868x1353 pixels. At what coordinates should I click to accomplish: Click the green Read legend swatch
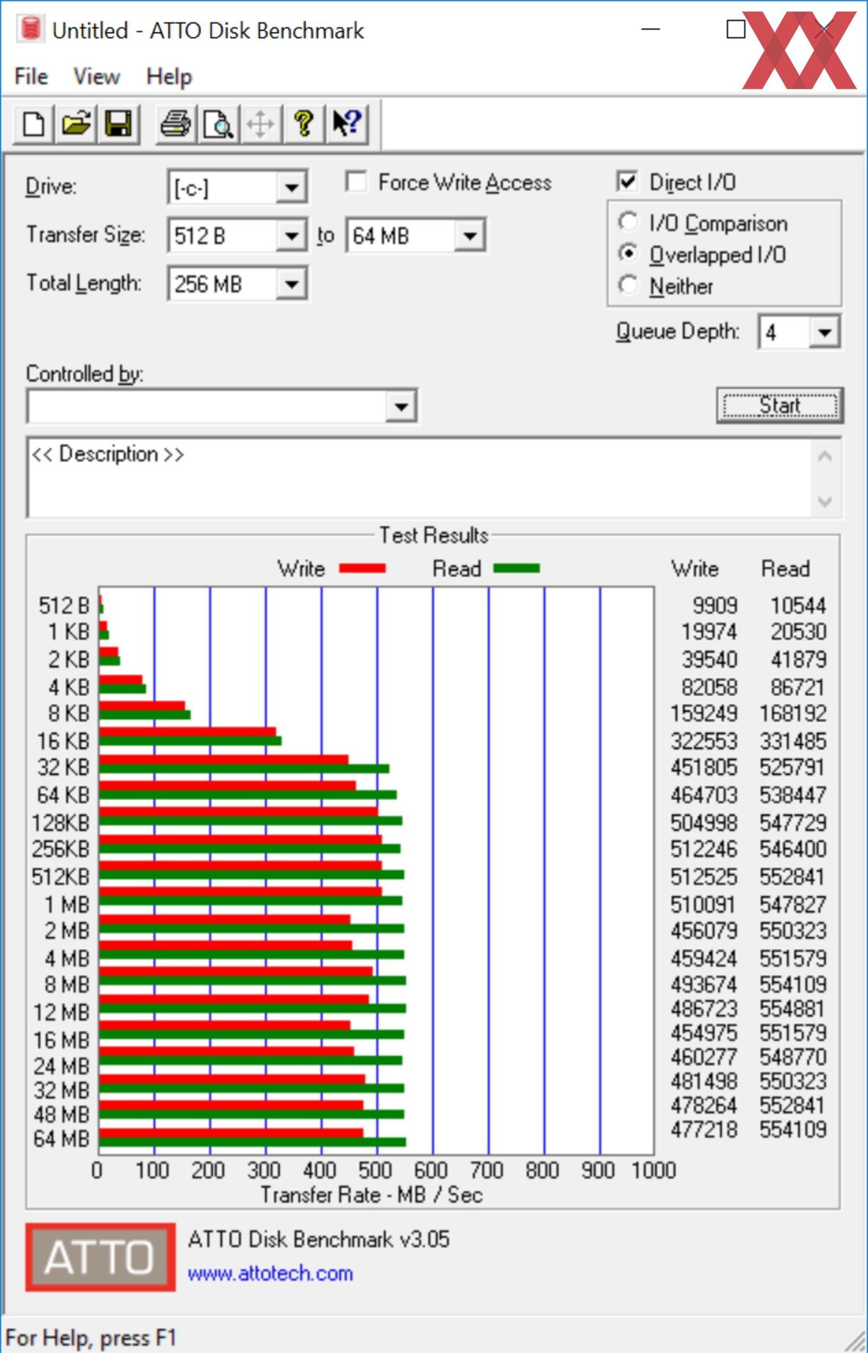(516, 568)
